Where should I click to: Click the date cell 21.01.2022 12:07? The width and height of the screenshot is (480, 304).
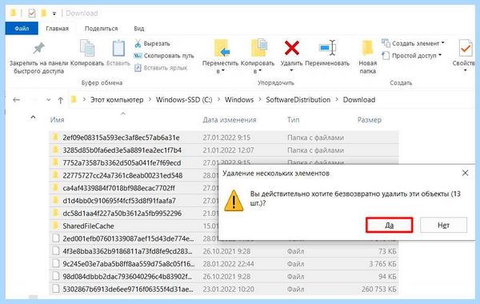tap(228, 150)
